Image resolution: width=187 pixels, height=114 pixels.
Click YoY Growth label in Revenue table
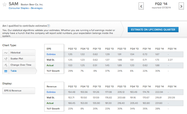(x=53, y=109)
